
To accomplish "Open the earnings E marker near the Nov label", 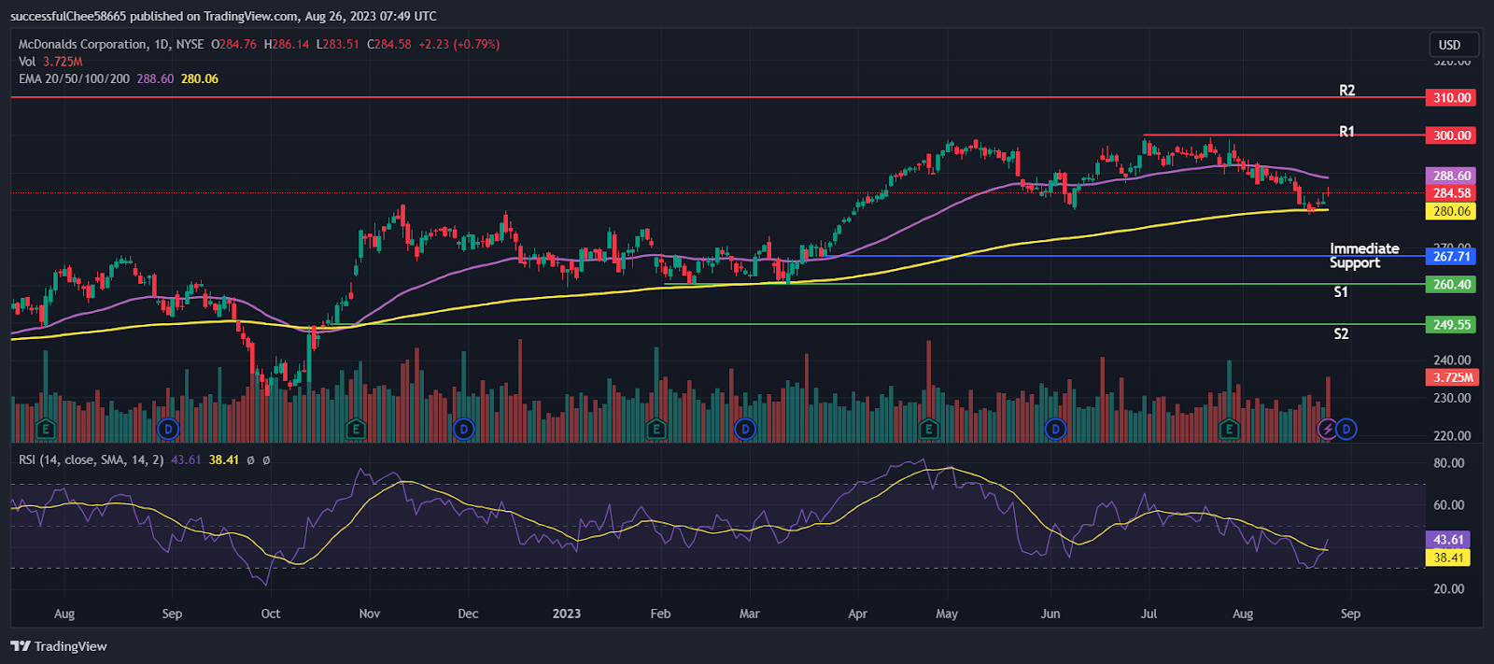I will pos(355,430).
